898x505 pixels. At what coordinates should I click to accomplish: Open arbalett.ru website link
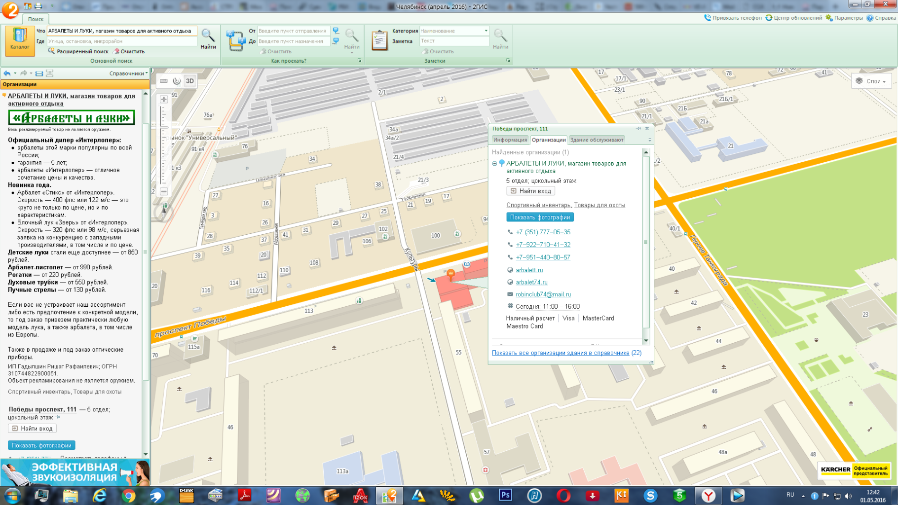(x=529, y=270)
